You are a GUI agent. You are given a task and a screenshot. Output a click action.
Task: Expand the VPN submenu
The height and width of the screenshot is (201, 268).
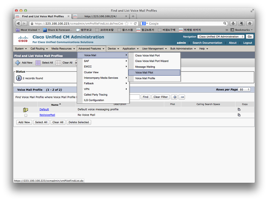tap(103, 89)
